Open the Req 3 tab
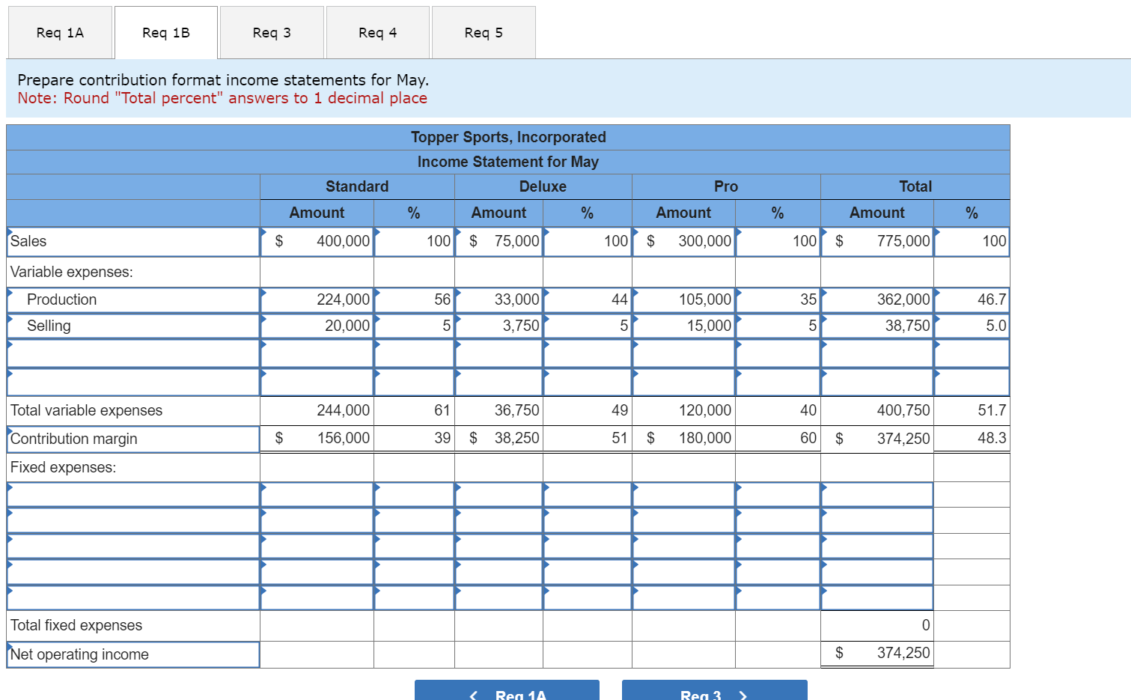 (272, 32)
